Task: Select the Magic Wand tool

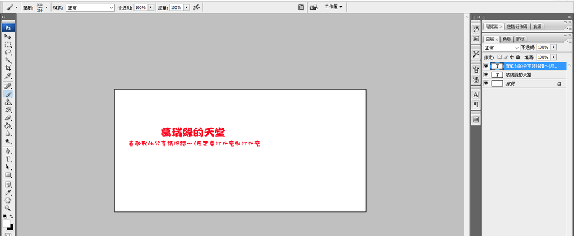Action: 8,60
